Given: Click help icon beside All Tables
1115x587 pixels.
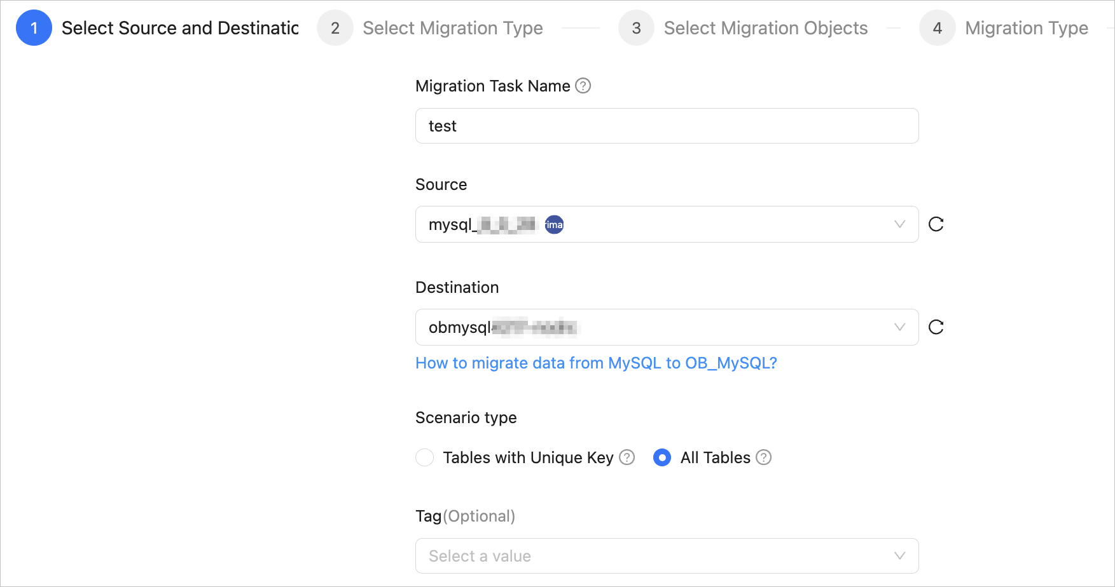Looking at the screenshot, I should click(764, 457).
